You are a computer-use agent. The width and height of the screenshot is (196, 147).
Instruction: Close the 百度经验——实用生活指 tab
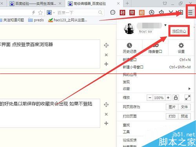point(60,4)
